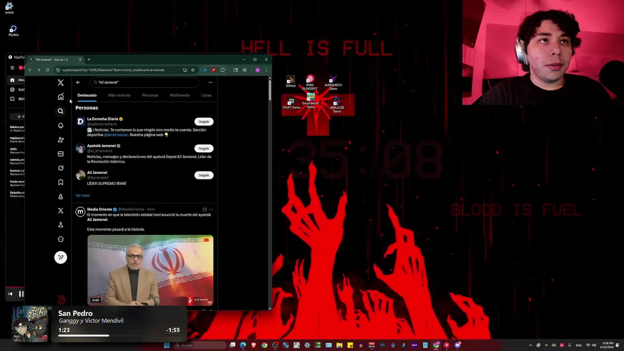
Task: Open the X logo home in sidebar top
Action: click(60, 83)
